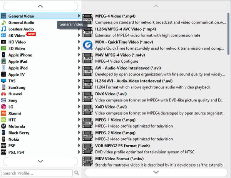Choose MOV - QuickTime Video (*.mov) format
The image size is (231, 178).
tap(154, 45)
